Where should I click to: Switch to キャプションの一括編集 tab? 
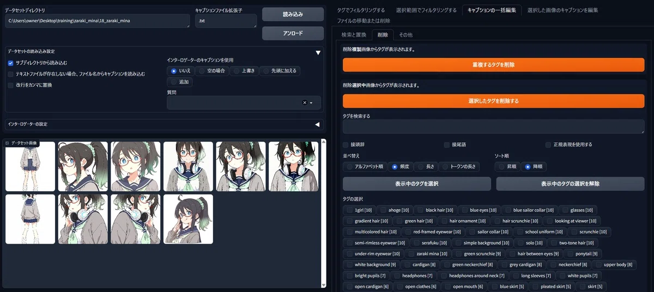pyautogui.click(x=492, y=10)
